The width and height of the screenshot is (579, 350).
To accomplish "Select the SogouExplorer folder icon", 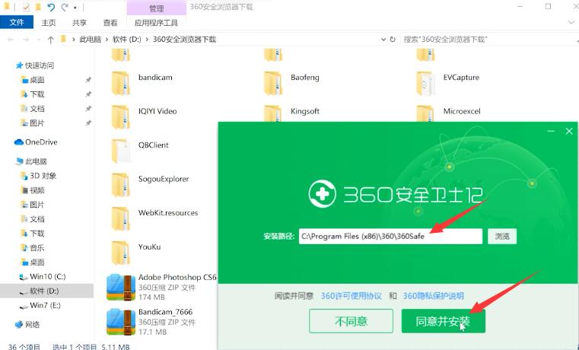I will pyautogui.click(x=121, y=185).
